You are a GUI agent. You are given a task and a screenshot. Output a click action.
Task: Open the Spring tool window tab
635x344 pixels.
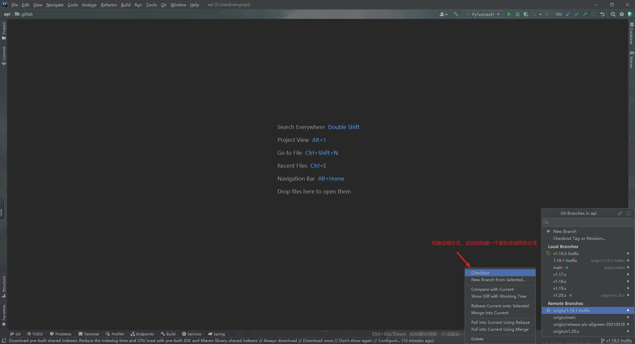coord(216,334)
